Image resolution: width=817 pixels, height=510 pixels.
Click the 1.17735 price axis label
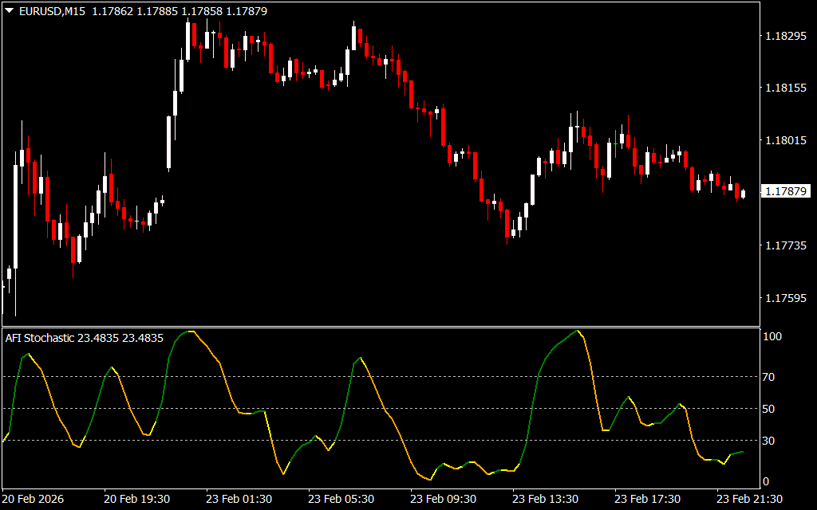point(784,246)
